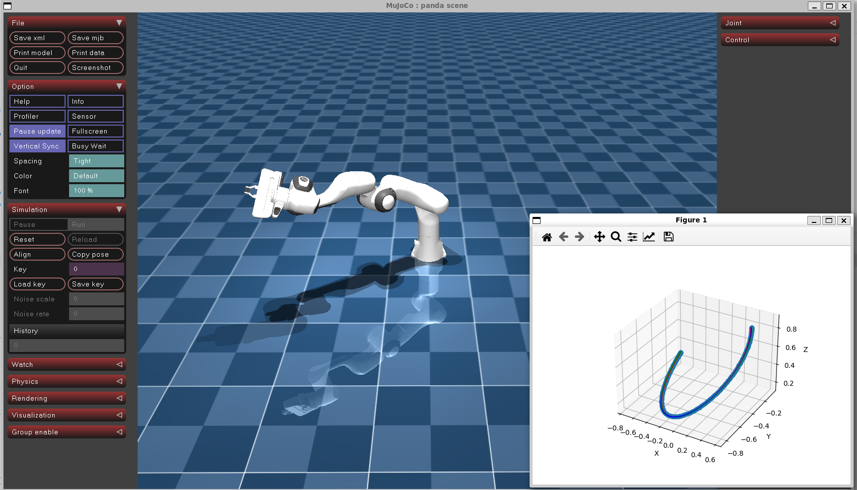Expand the Physics section
This screenshot has height=490, width=857.
click(67, 381)
